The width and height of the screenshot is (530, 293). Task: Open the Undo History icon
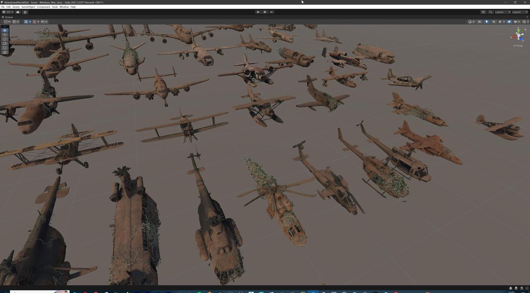click(483, 12)
